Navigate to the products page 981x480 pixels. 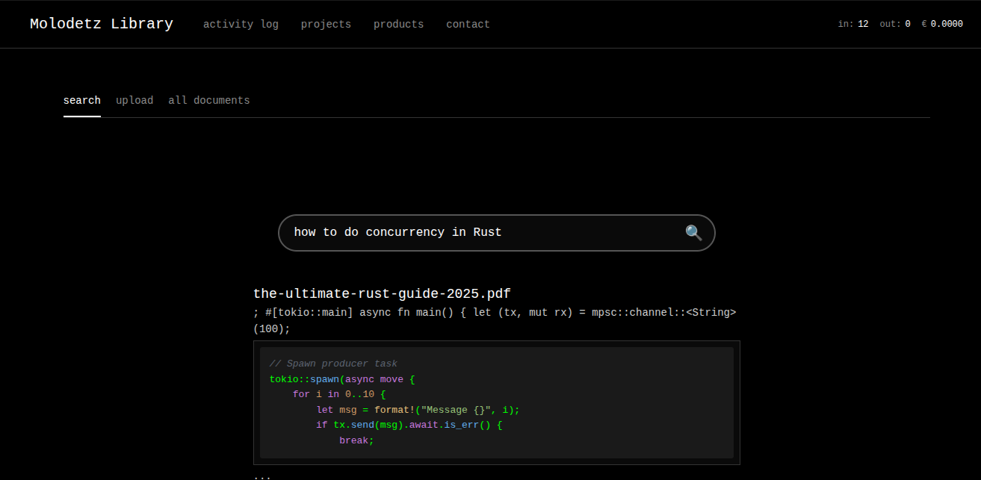click(x=398, y=24)
